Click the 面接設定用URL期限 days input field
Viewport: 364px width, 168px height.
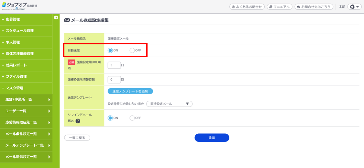tap(114, 65)
